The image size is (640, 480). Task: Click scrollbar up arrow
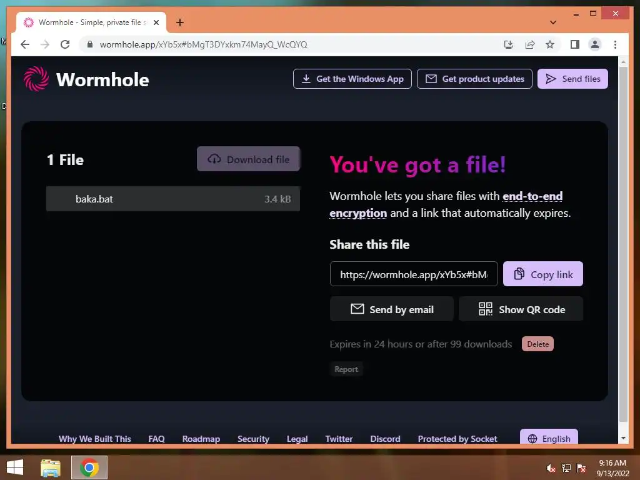[623, 62]
